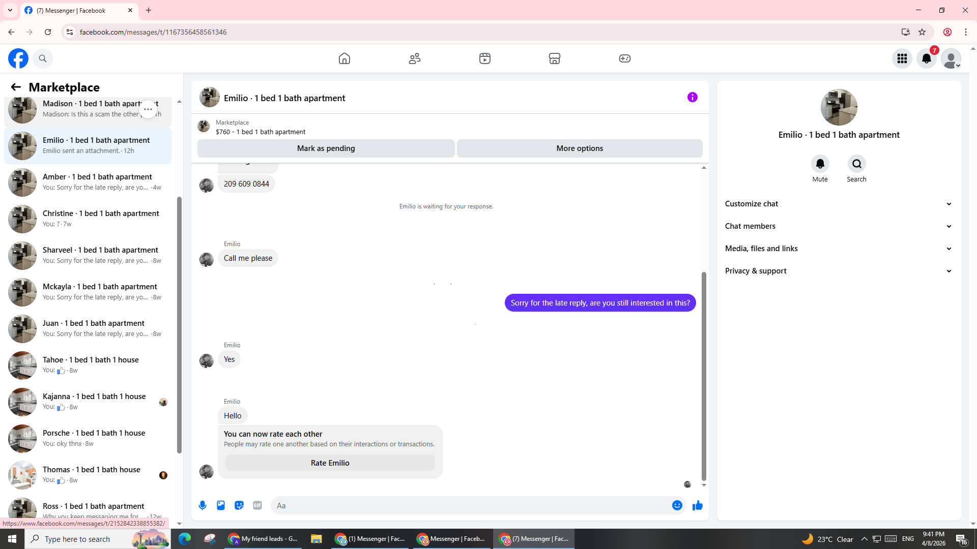
Task: Mute this conversation
Action: coord(820,164)
